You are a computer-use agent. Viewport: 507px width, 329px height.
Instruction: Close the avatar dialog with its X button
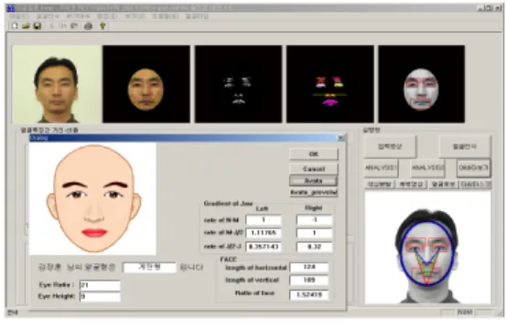pyautogui.click(x=340, y=138)
